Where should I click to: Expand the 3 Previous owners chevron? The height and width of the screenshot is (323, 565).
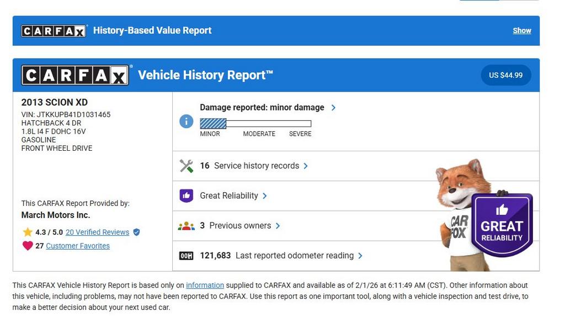pos(278,226)
